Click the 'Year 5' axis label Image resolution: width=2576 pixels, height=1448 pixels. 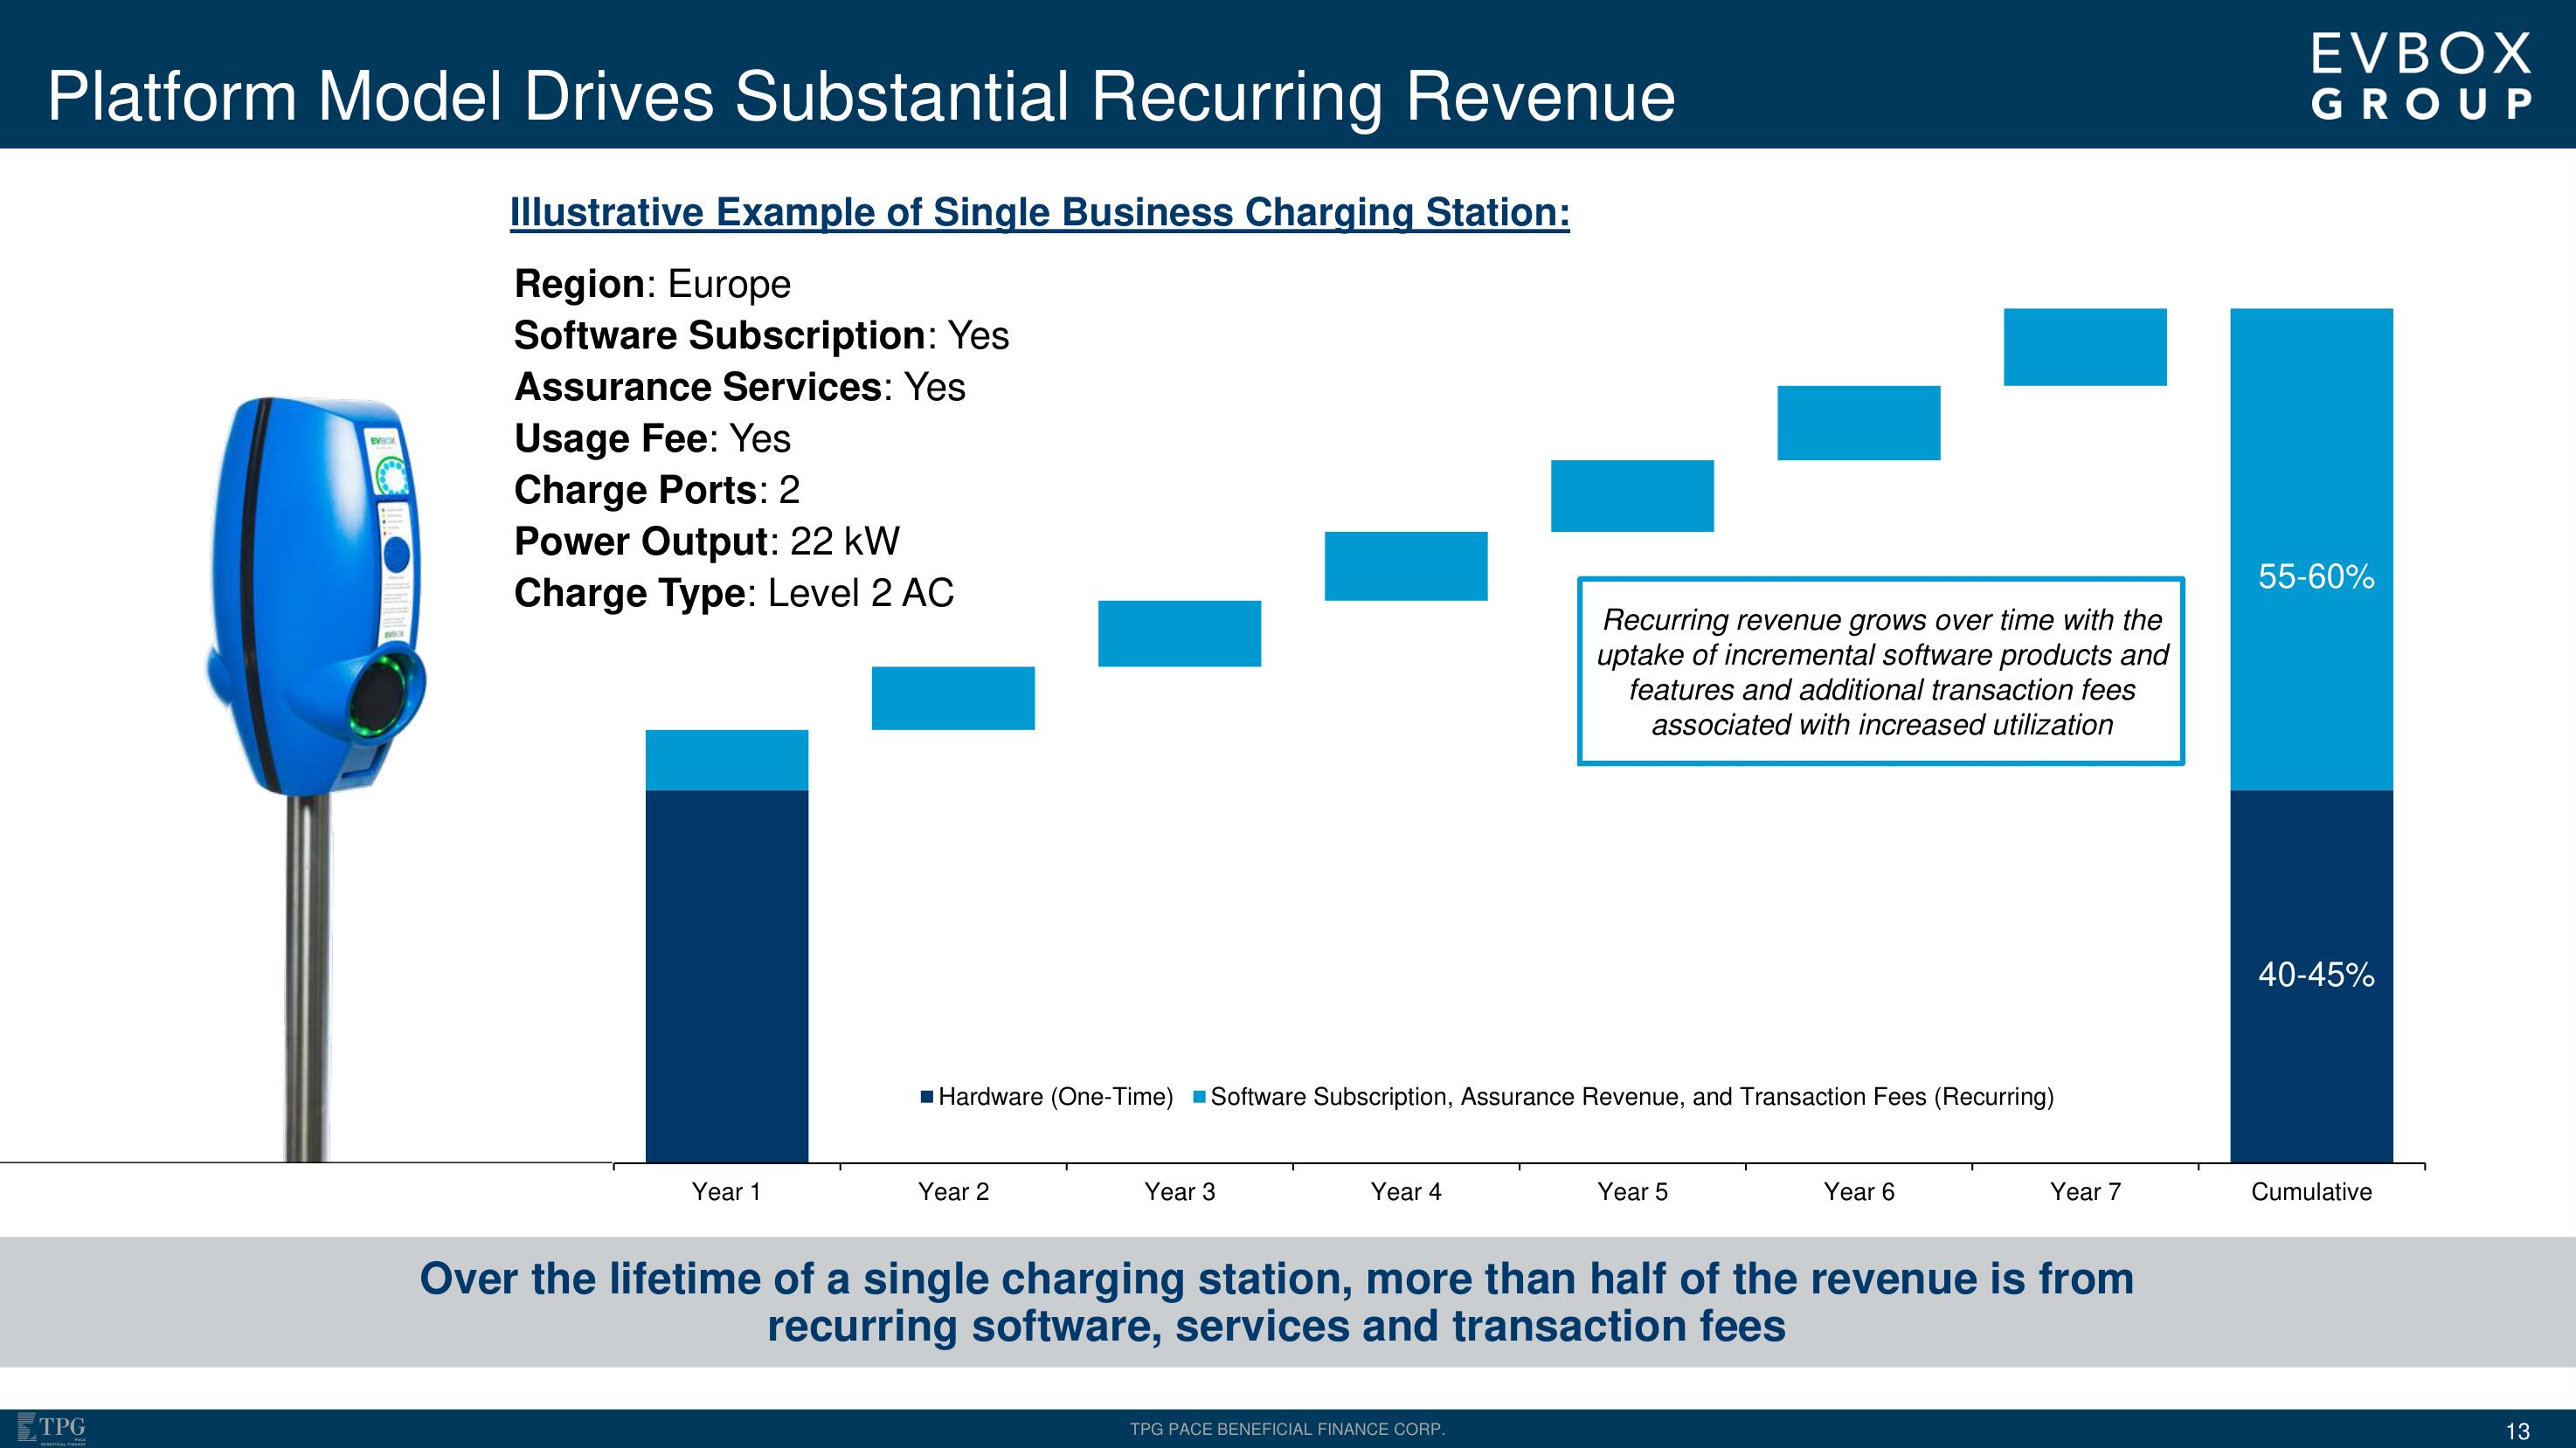1632,1192
